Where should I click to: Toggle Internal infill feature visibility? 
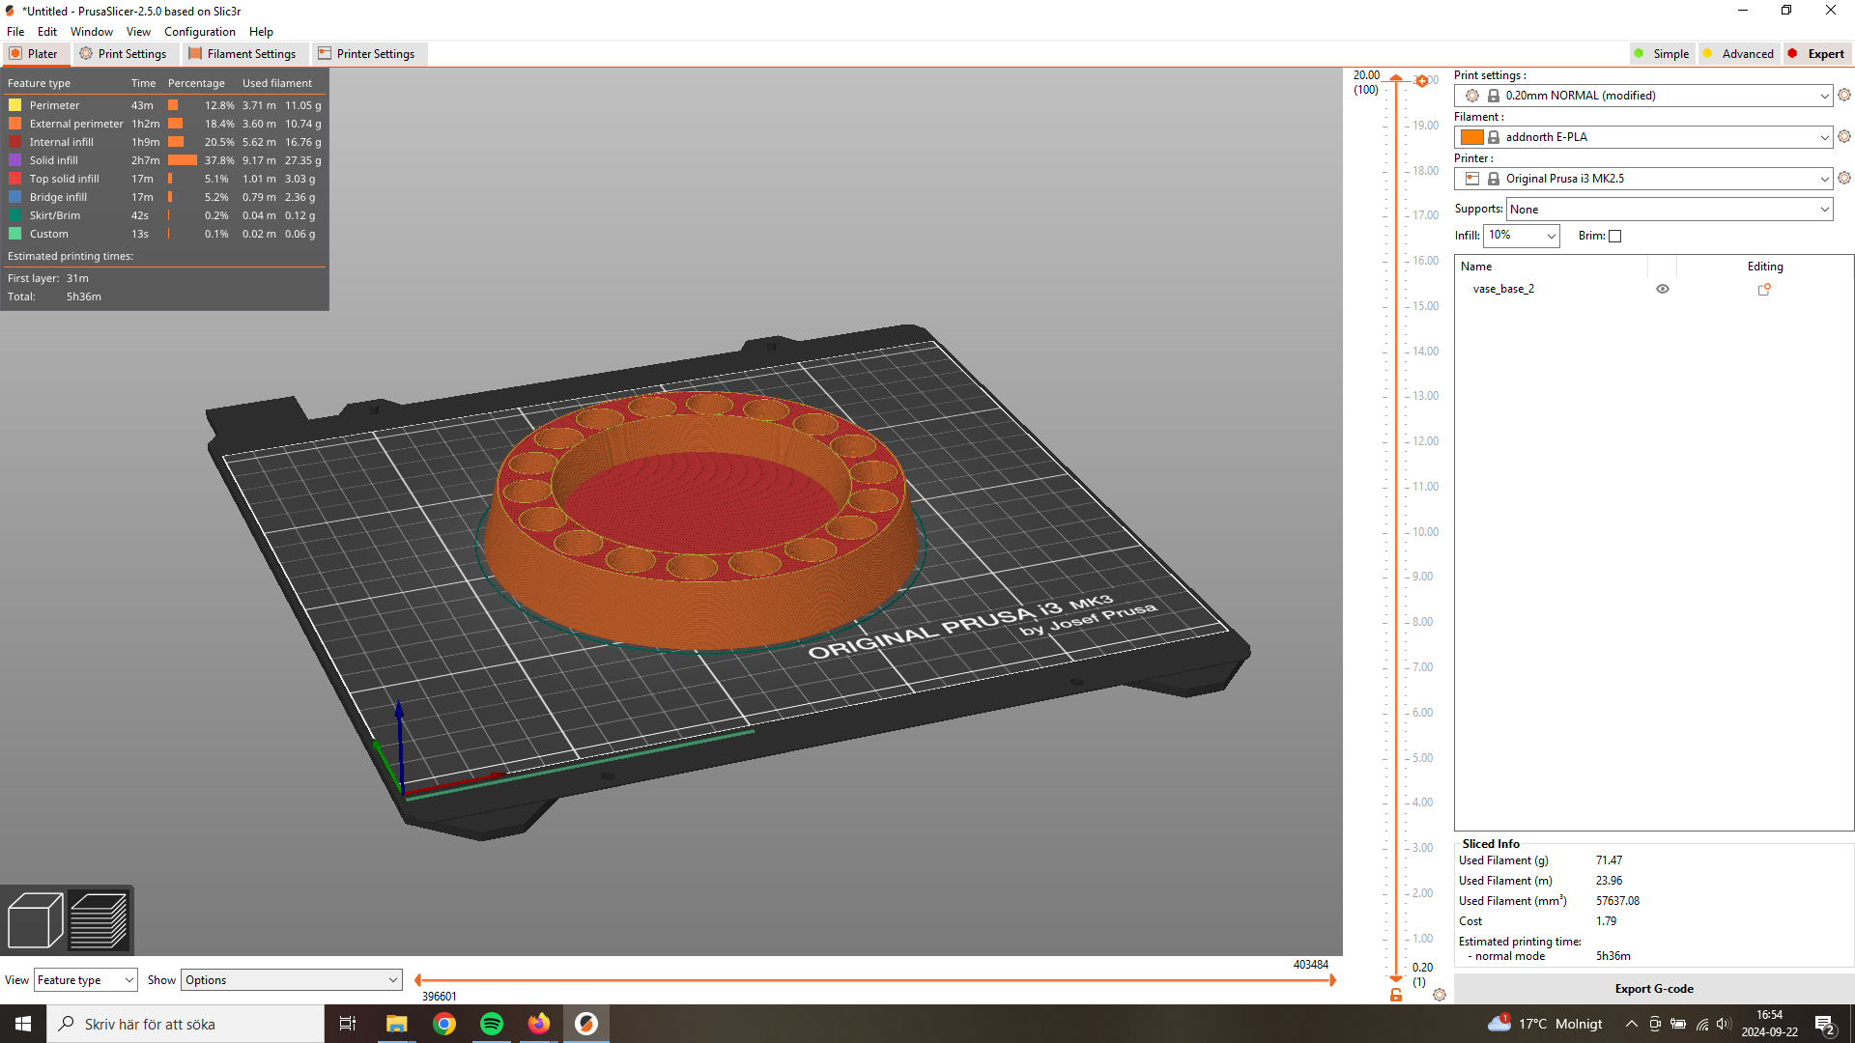tap(15, 142)
